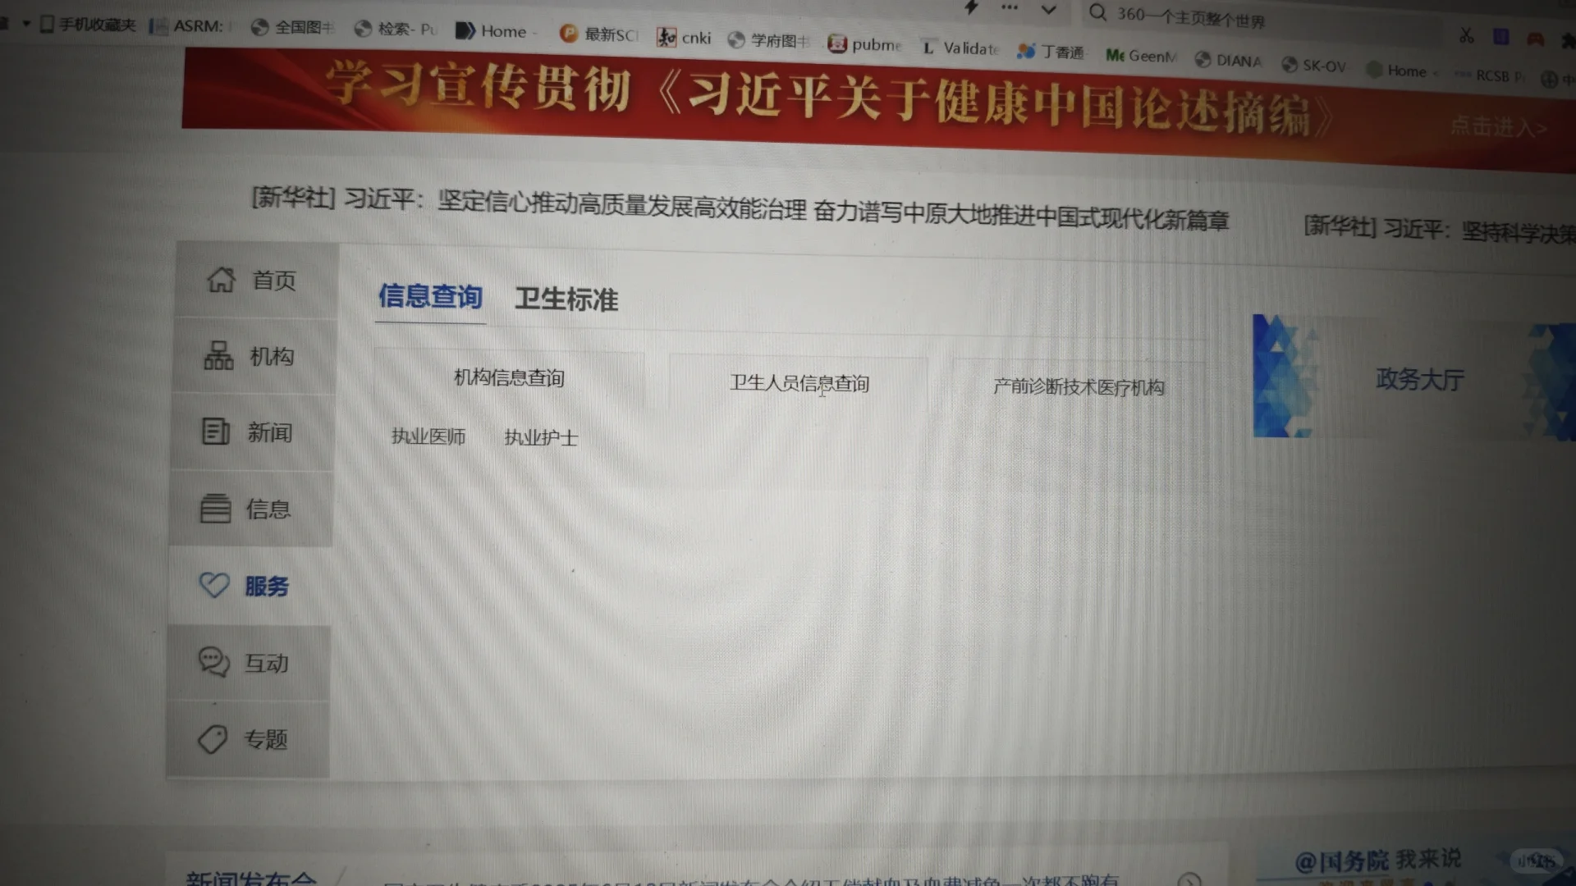The height and width of the screenshot is (886, 1576).
Task: Open the 执业医师 query link
Action: click(x=428, y=436)
